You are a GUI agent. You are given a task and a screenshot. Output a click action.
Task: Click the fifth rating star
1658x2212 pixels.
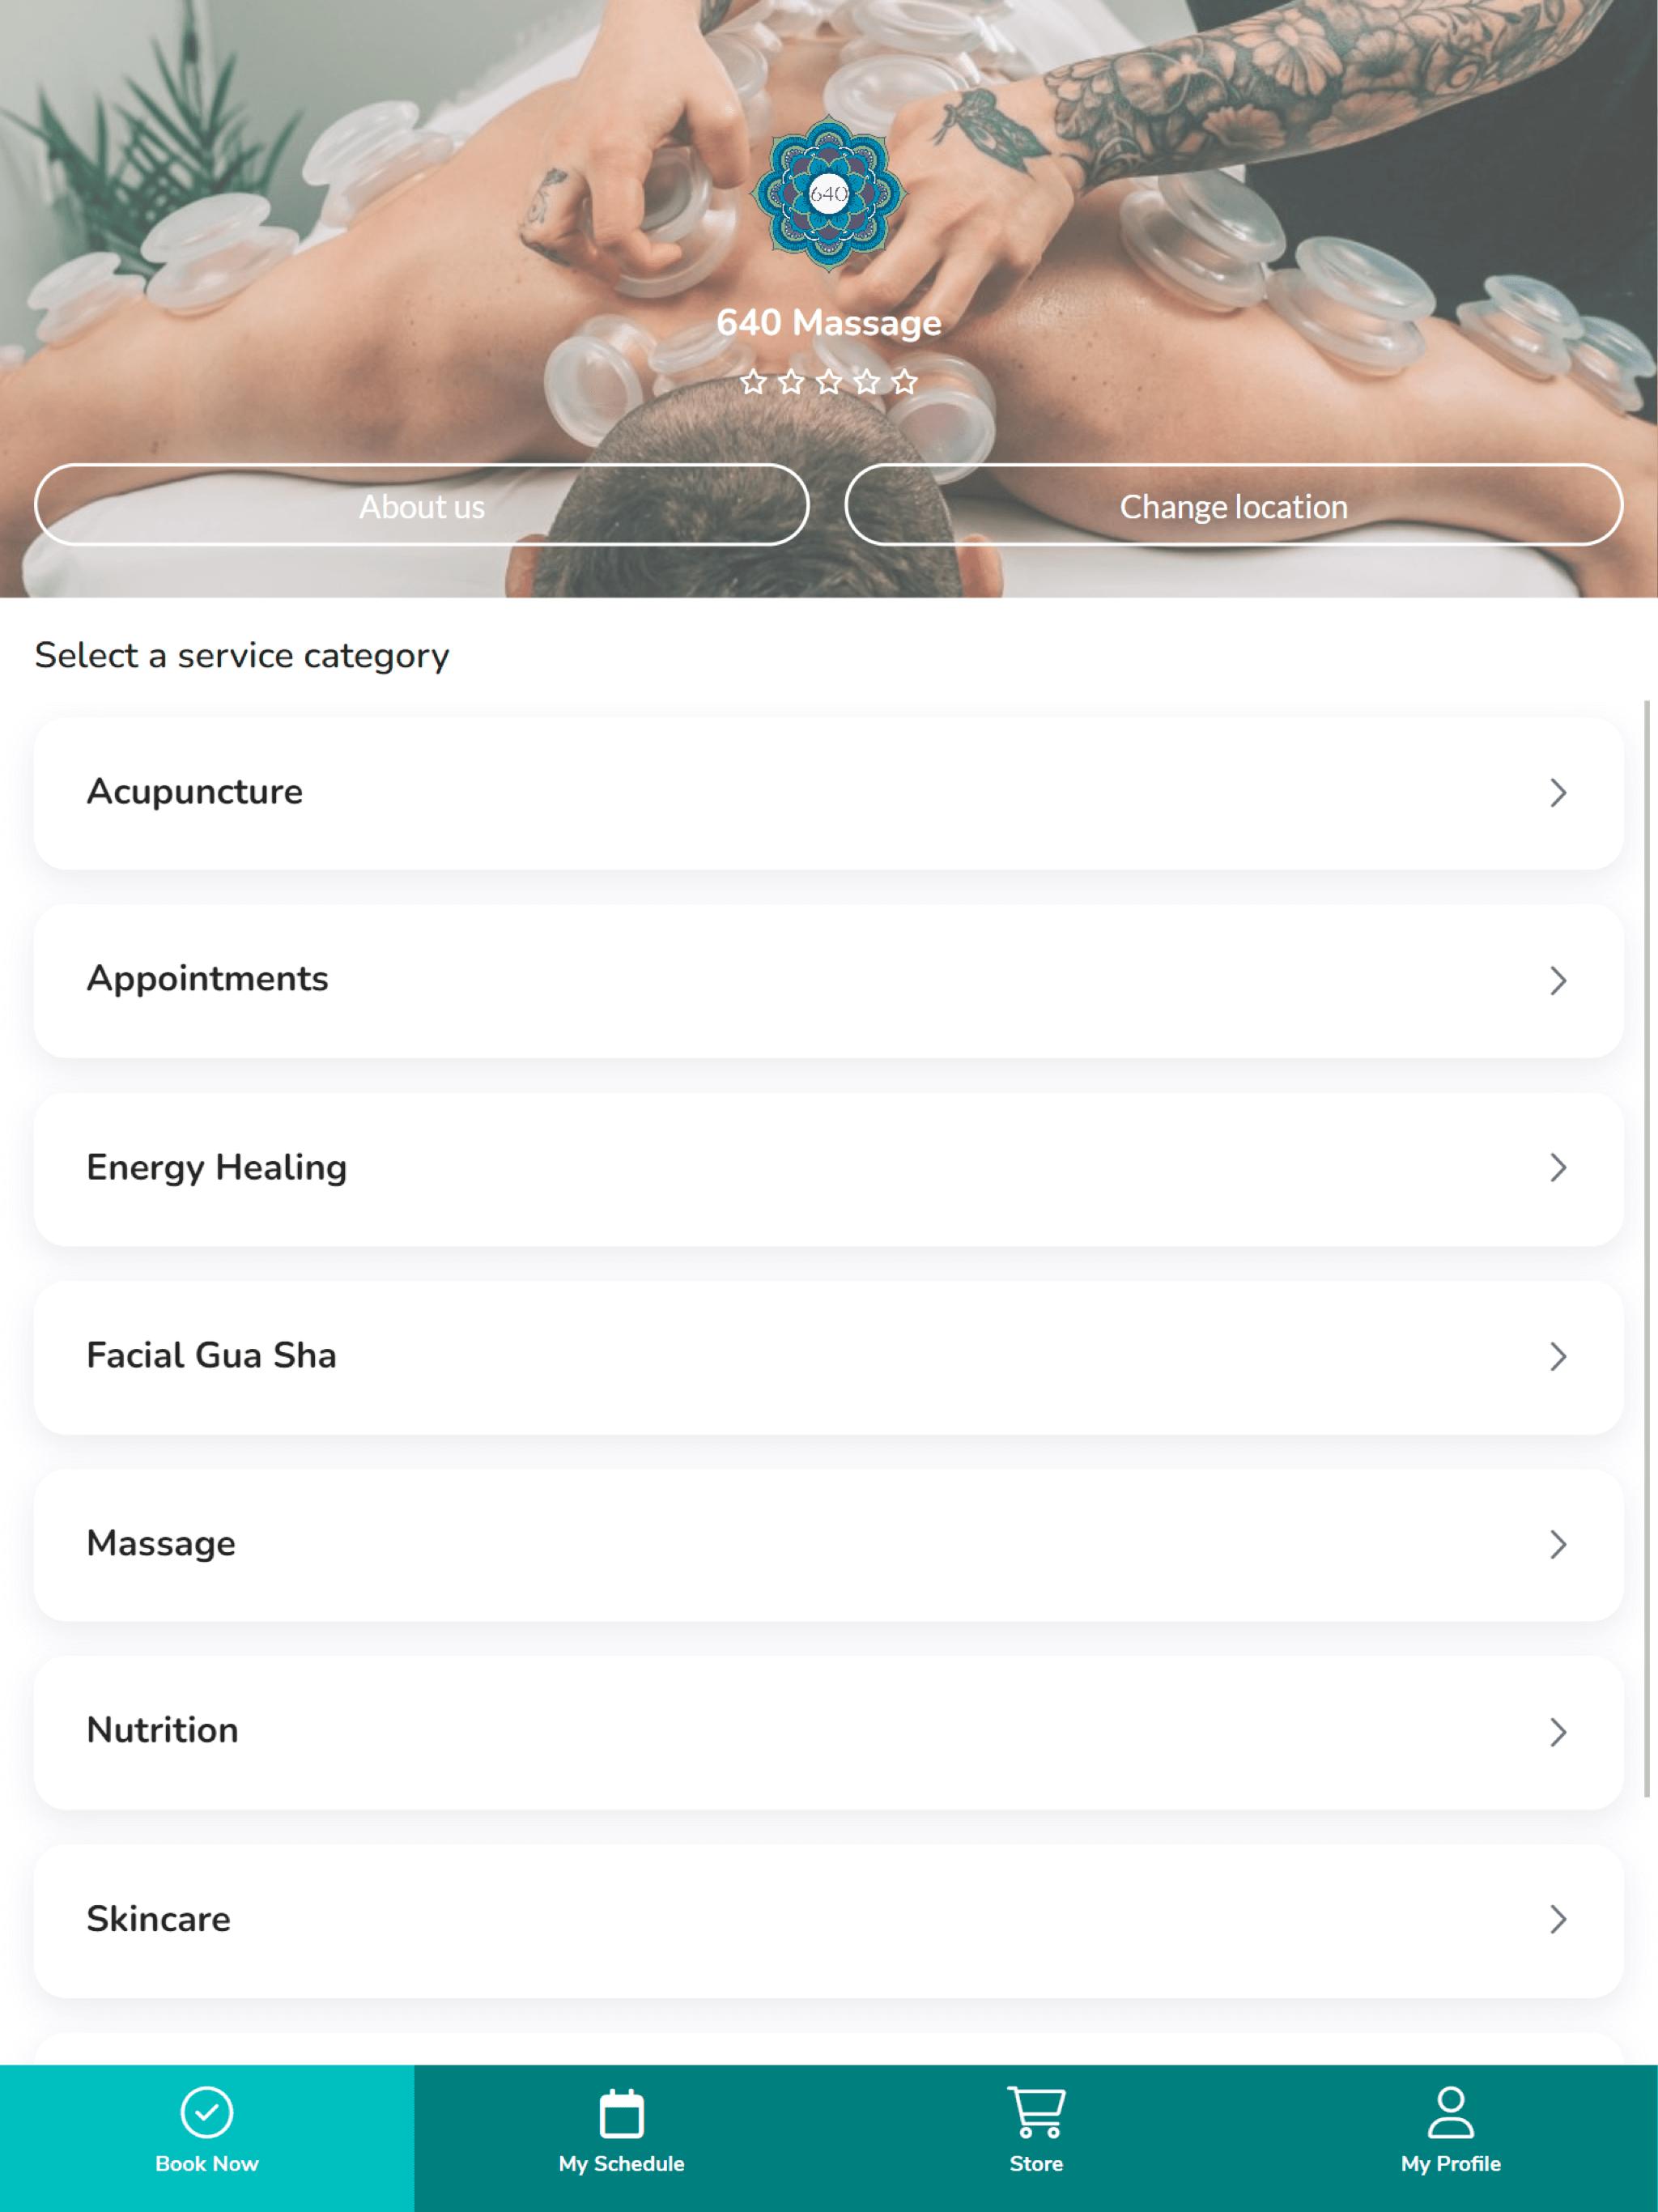[904, 382]
